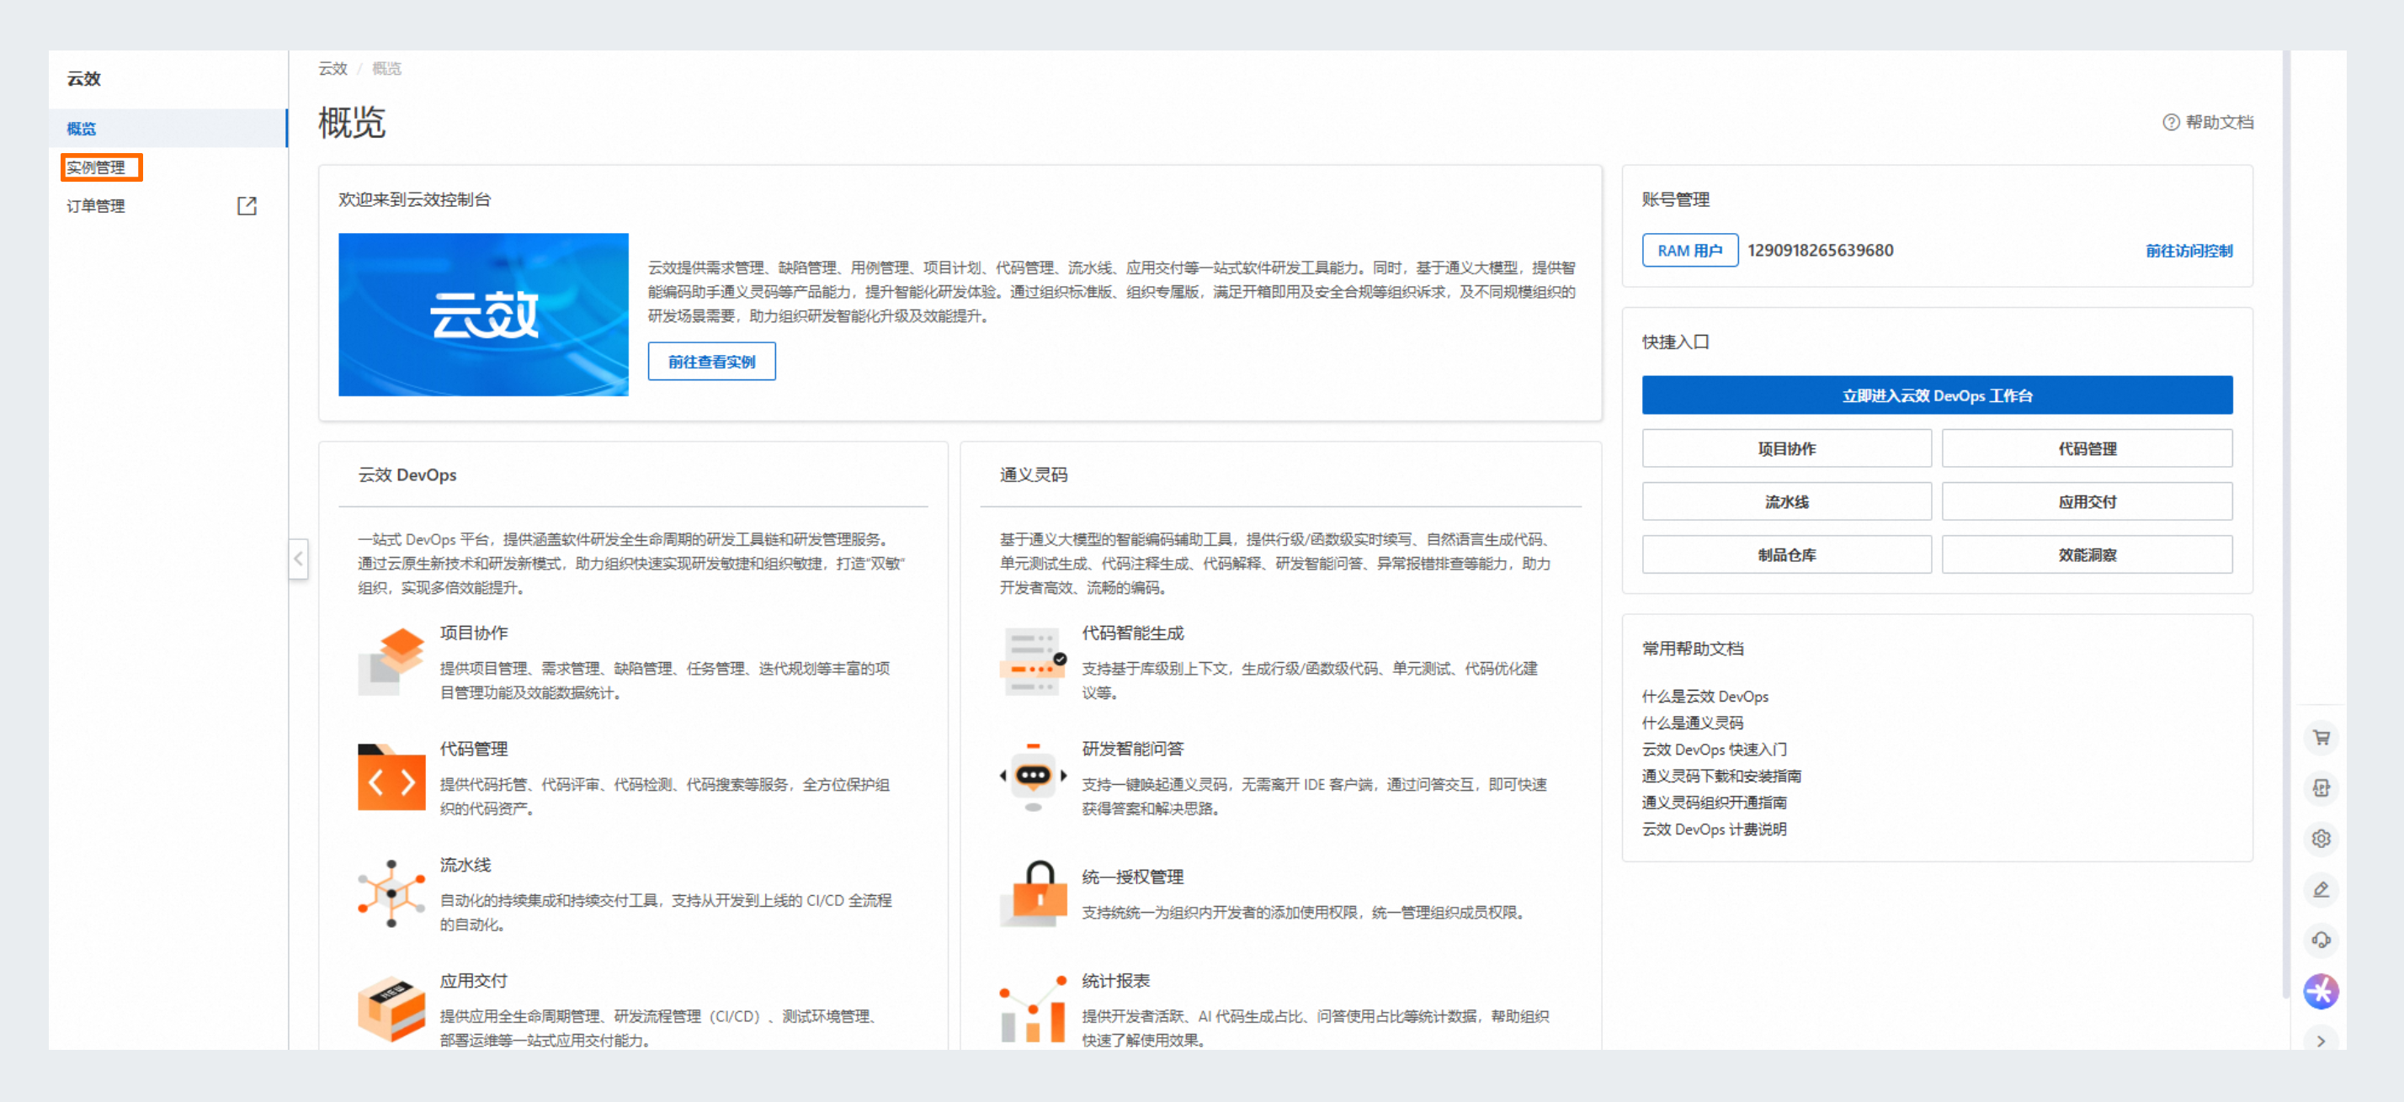Click the 云效 banner image
The image size is (2404, 1102).
pos(483,315)
